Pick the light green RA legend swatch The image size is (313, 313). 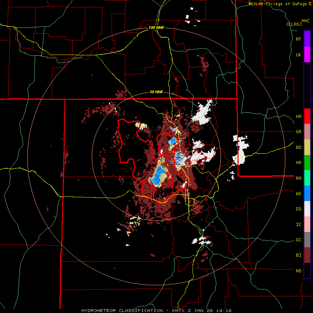[307, 178]
